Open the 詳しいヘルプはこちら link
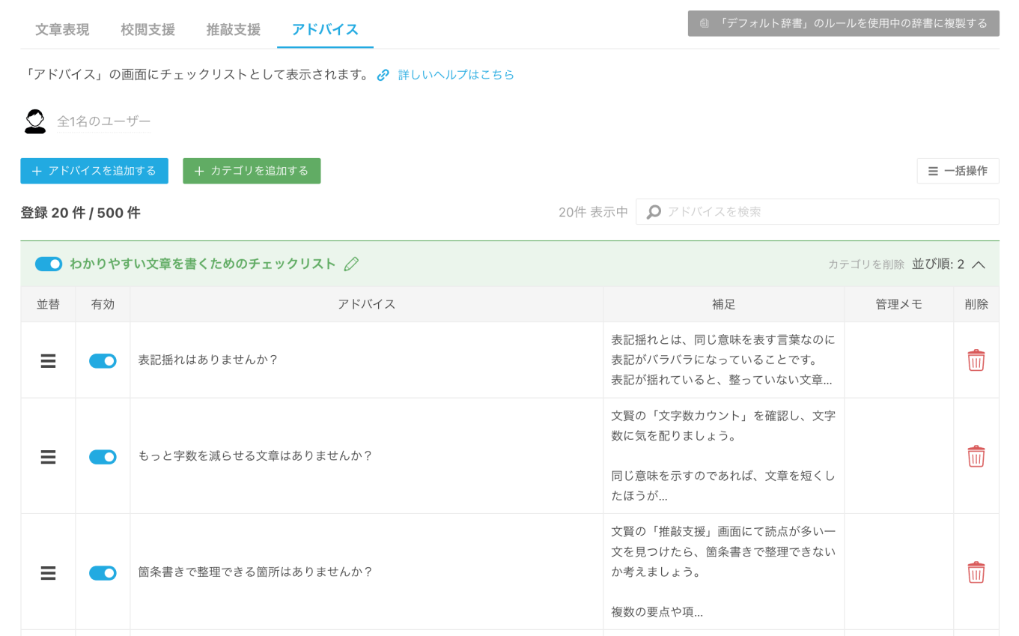 tap(456, 75)
